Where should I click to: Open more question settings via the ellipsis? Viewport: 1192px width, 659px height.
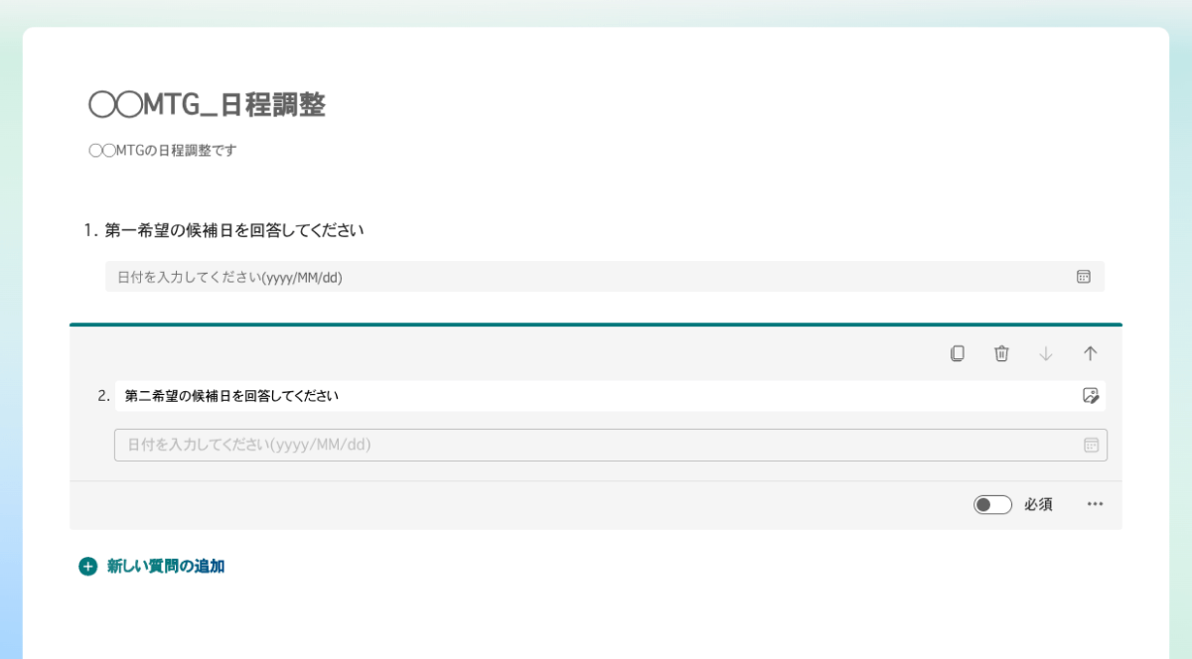coord(1095,504)
